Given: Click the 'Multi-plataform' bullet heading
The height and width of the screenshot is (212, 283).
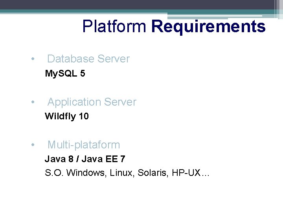Looking at the screenshot, I should 84,145.
